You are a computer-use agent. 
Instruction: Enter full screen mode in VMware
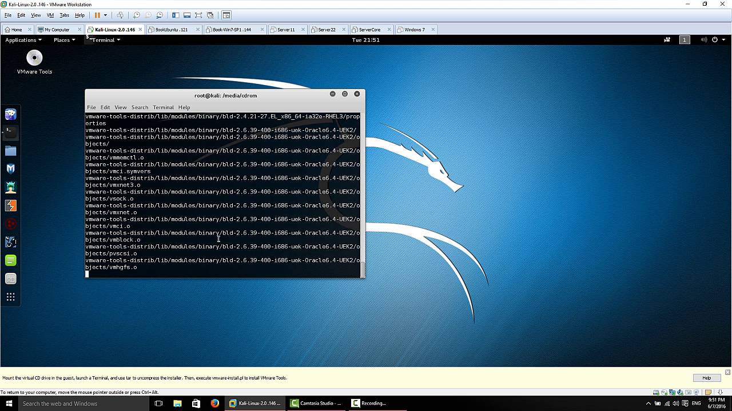198,15
